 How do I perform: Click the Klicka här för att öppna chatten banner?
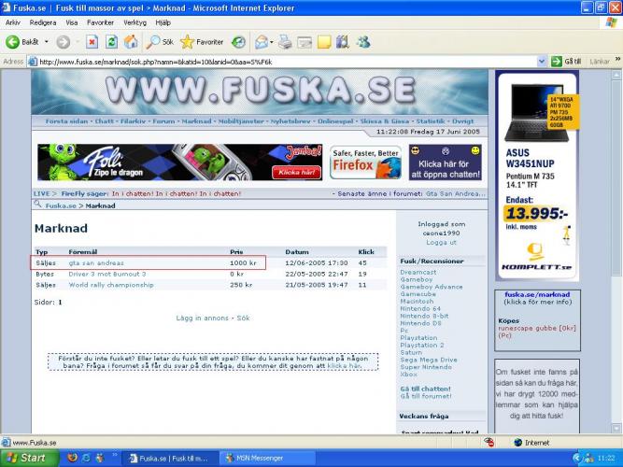click(446, 163)
